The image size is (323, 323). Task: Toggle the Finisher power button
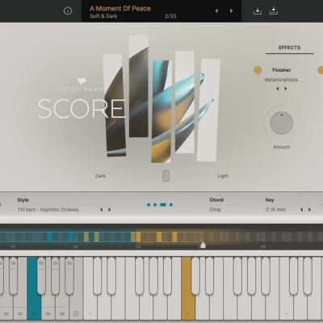(x=258, y=70)
